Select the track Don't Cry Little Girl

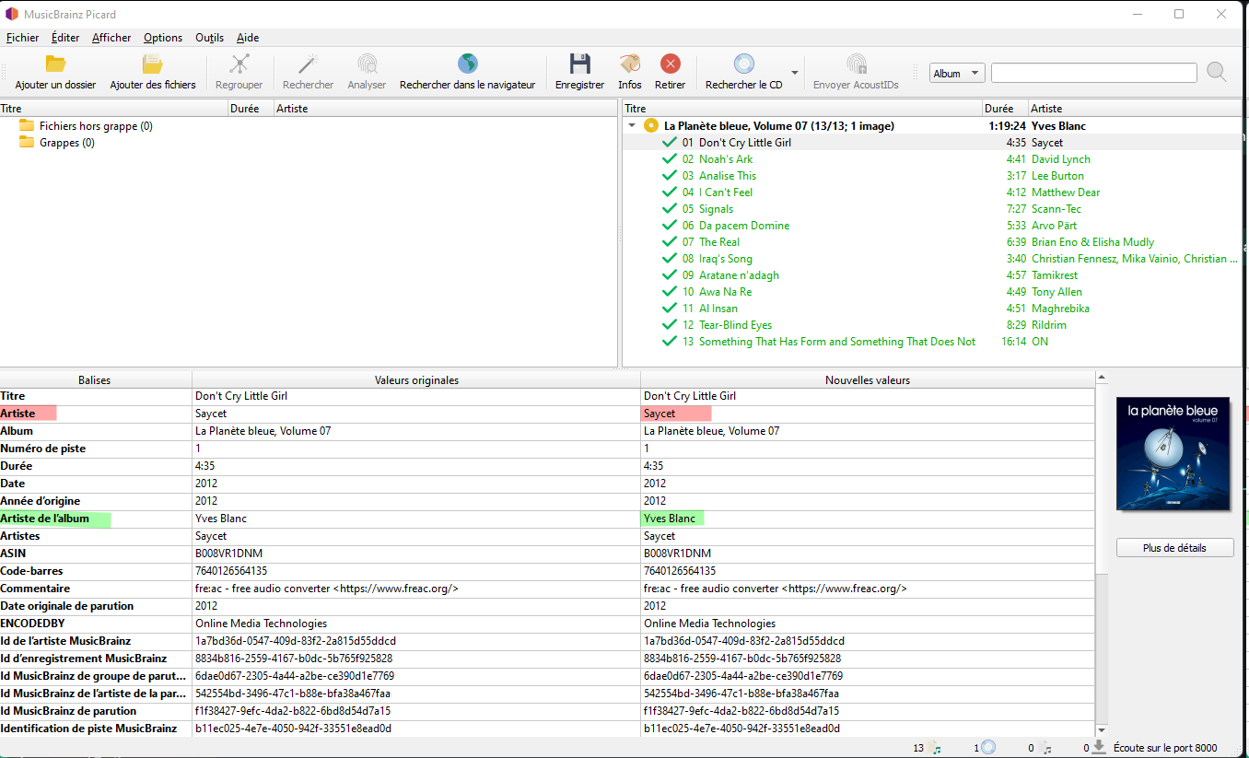coord(745,143)
